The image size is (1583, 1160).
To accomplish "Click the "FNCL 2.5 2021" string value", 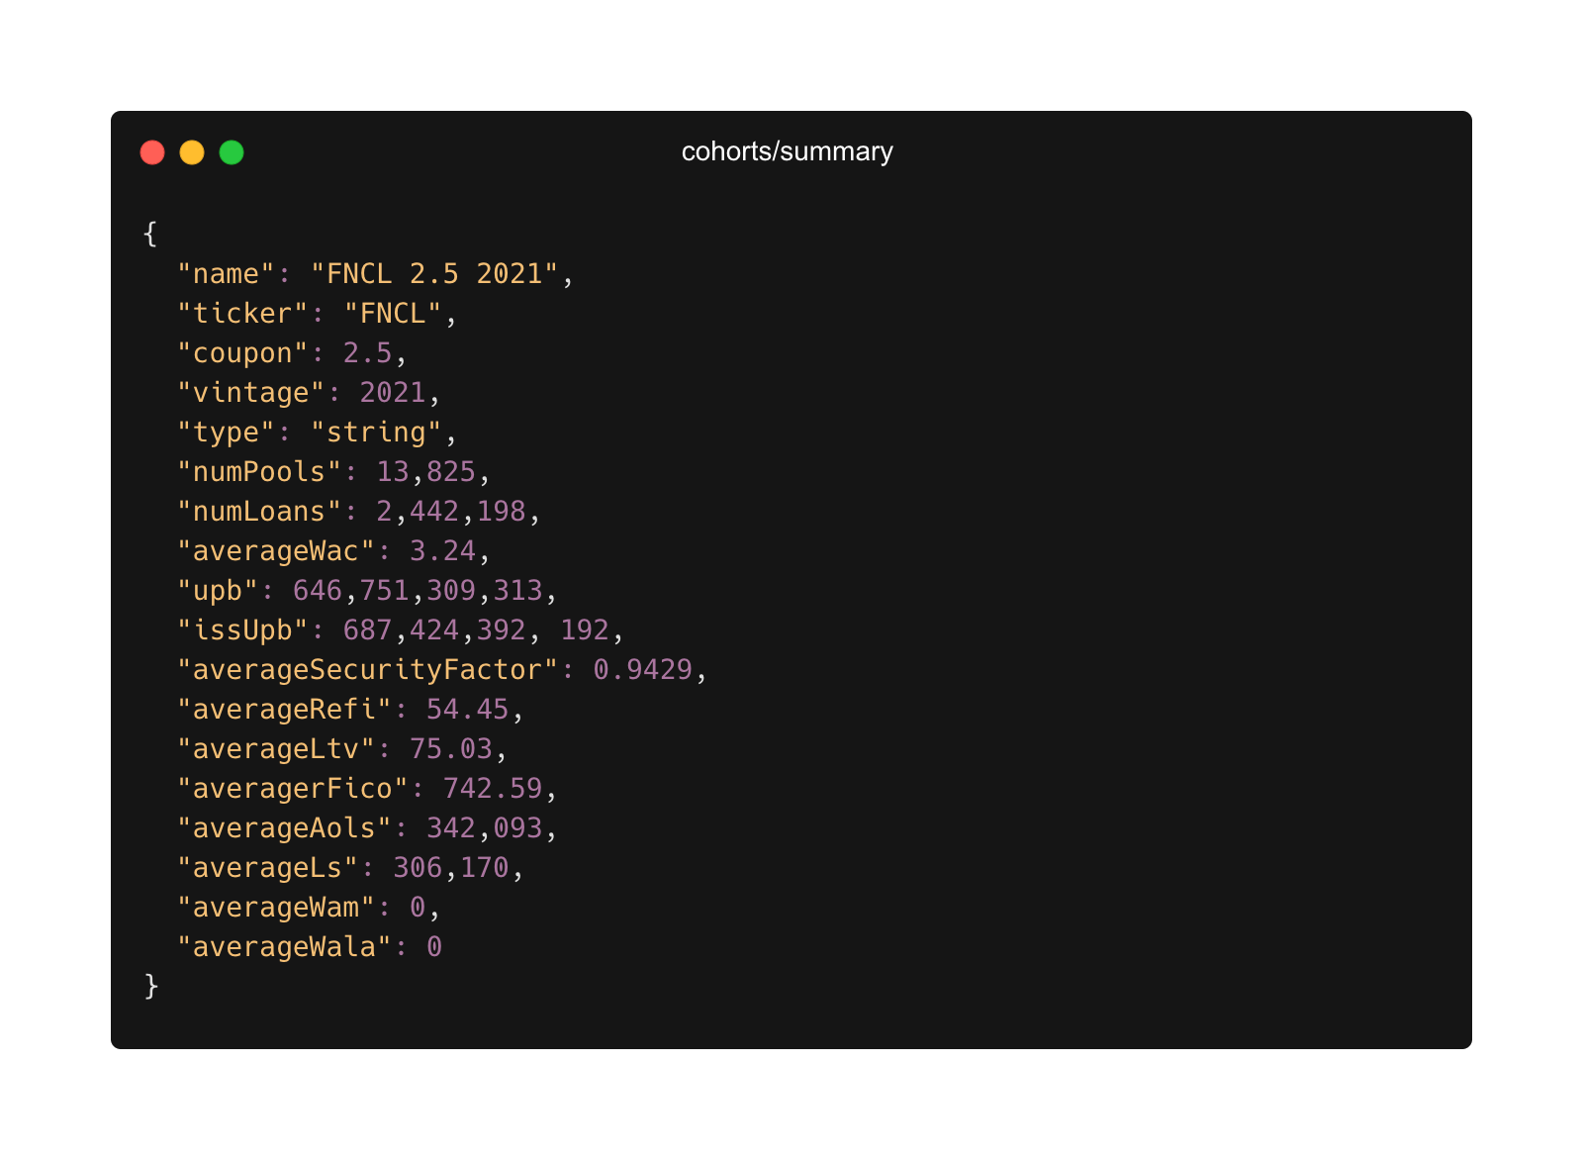I will (434, 274).
